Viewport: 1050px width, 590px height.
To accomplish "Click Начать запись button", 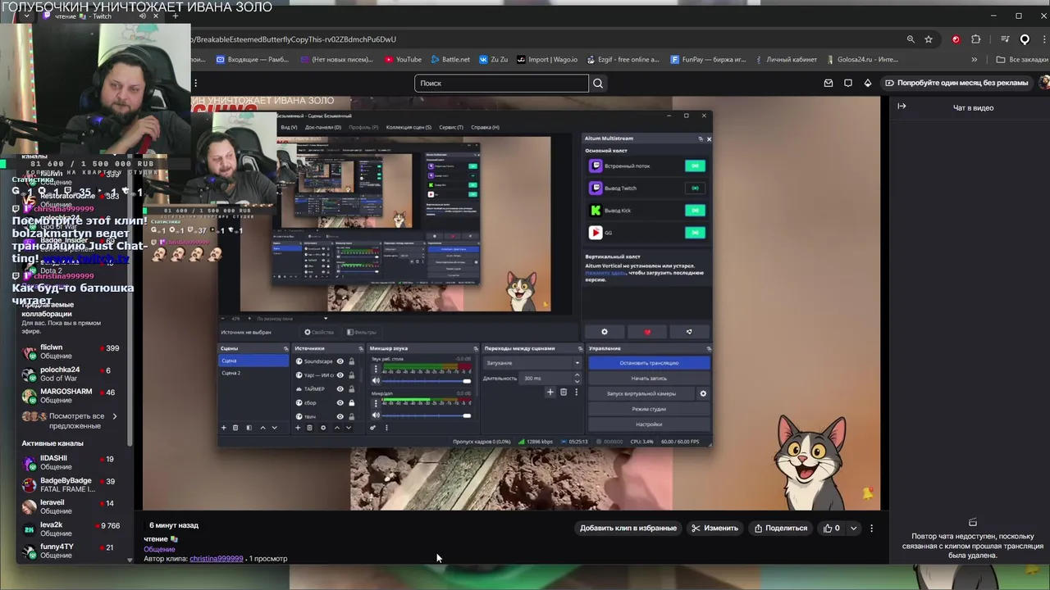I will pos(649,379).
